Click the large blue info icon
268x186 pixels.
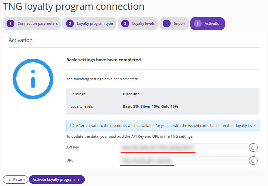tap(33, 79)
